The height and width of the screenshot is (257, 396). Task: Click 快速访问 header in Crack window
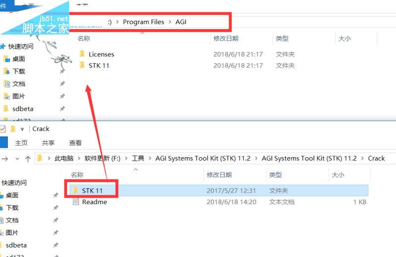coord(14,182)
